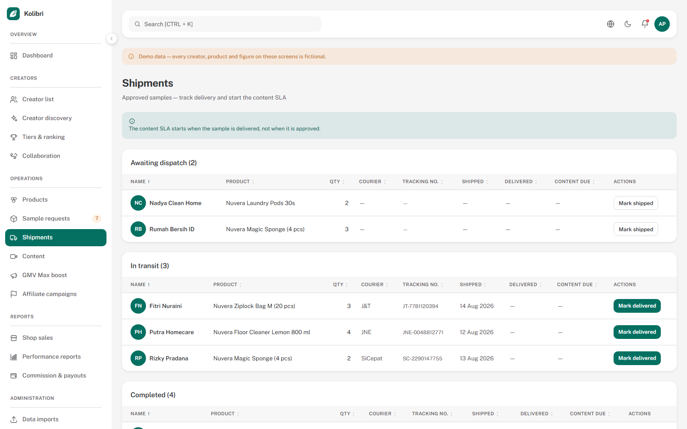Click the Performance reports chart icon
Viewport: 687px width, 429px height.
(14, 357)
